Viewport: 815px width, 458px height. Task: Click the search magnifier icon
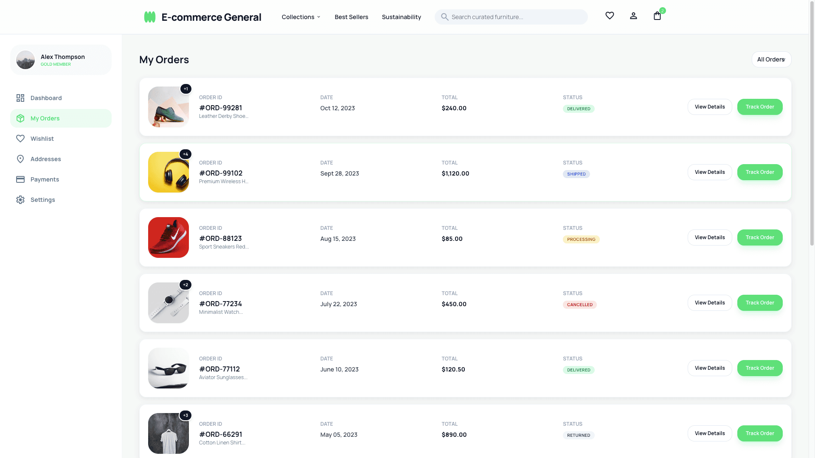click(x=444, y=17)
